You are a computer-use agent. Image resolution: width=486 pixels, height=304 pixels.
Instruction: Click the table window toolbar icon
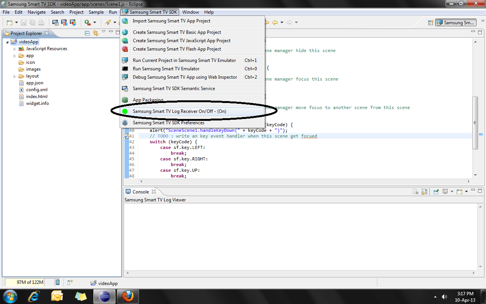(55, 23)
